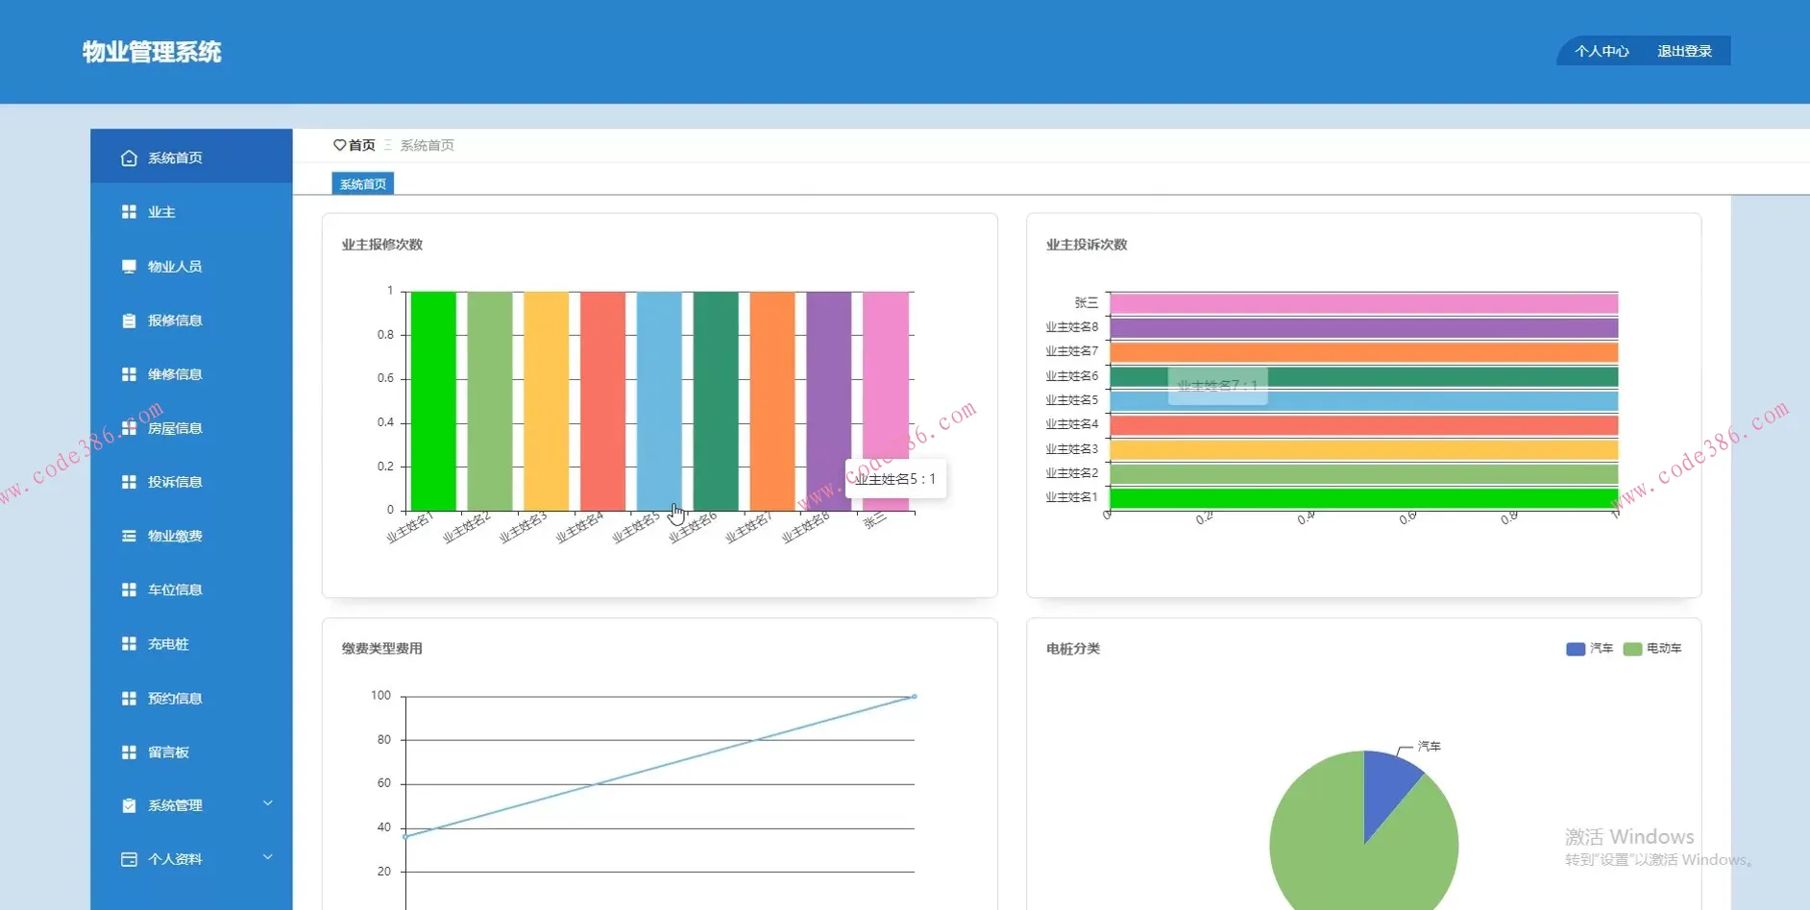Expand the 系统管理 submenu chevron

click(268, 804)
